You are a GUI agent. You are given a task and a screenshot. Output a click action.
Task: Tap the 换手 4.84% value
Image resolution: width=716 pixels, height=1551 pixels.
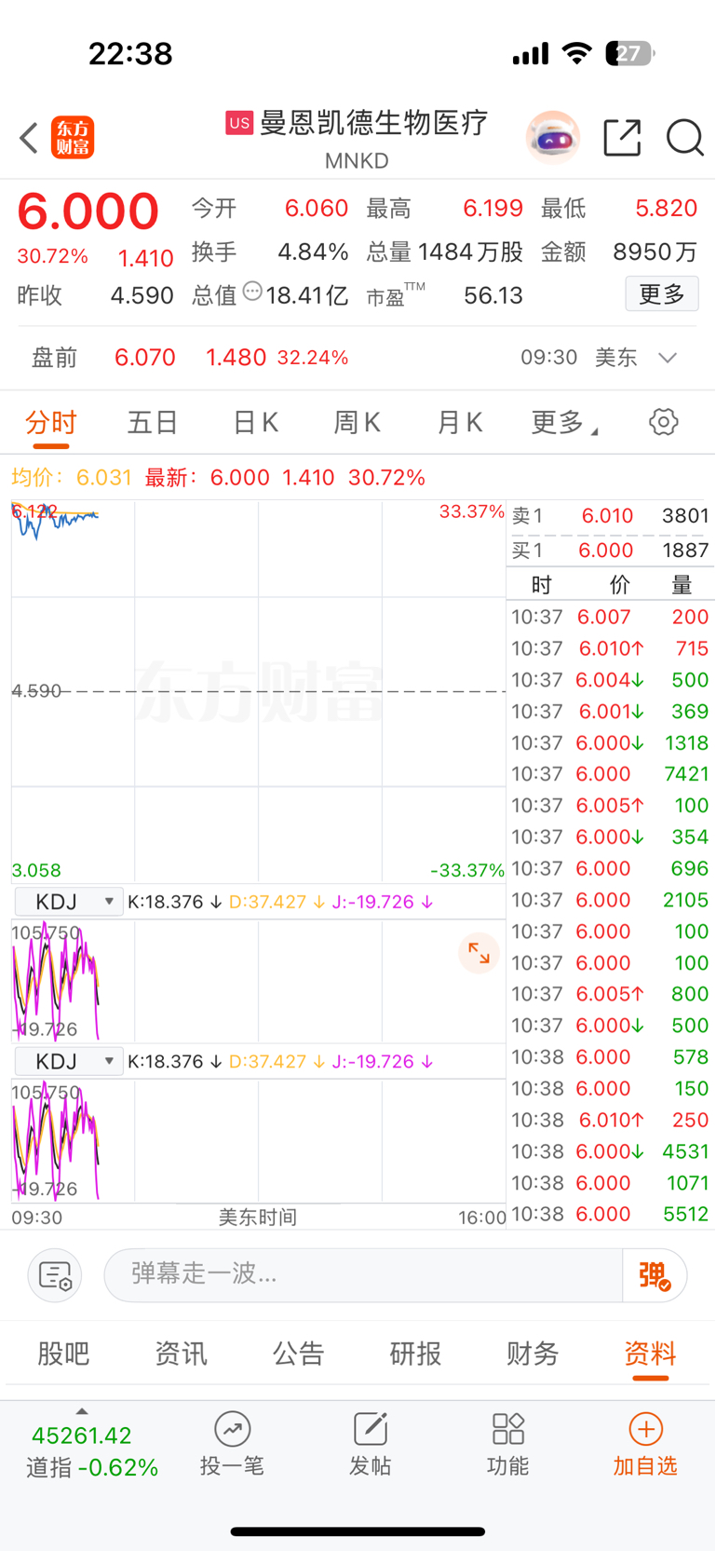click(313, 252)
